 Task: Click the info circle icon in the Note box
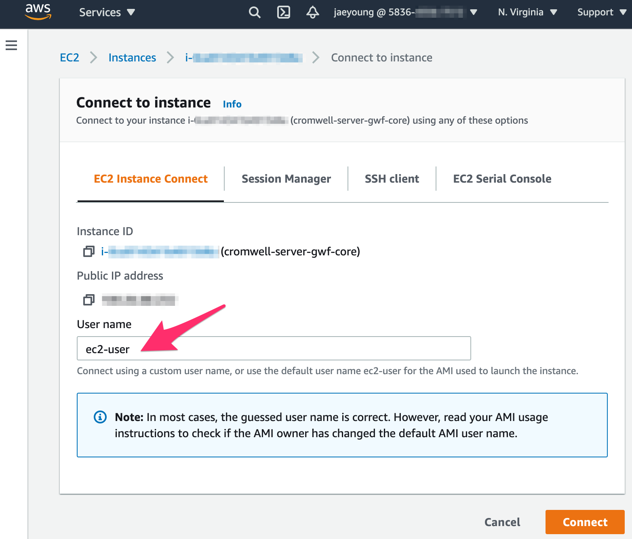[x=100, y=417]
